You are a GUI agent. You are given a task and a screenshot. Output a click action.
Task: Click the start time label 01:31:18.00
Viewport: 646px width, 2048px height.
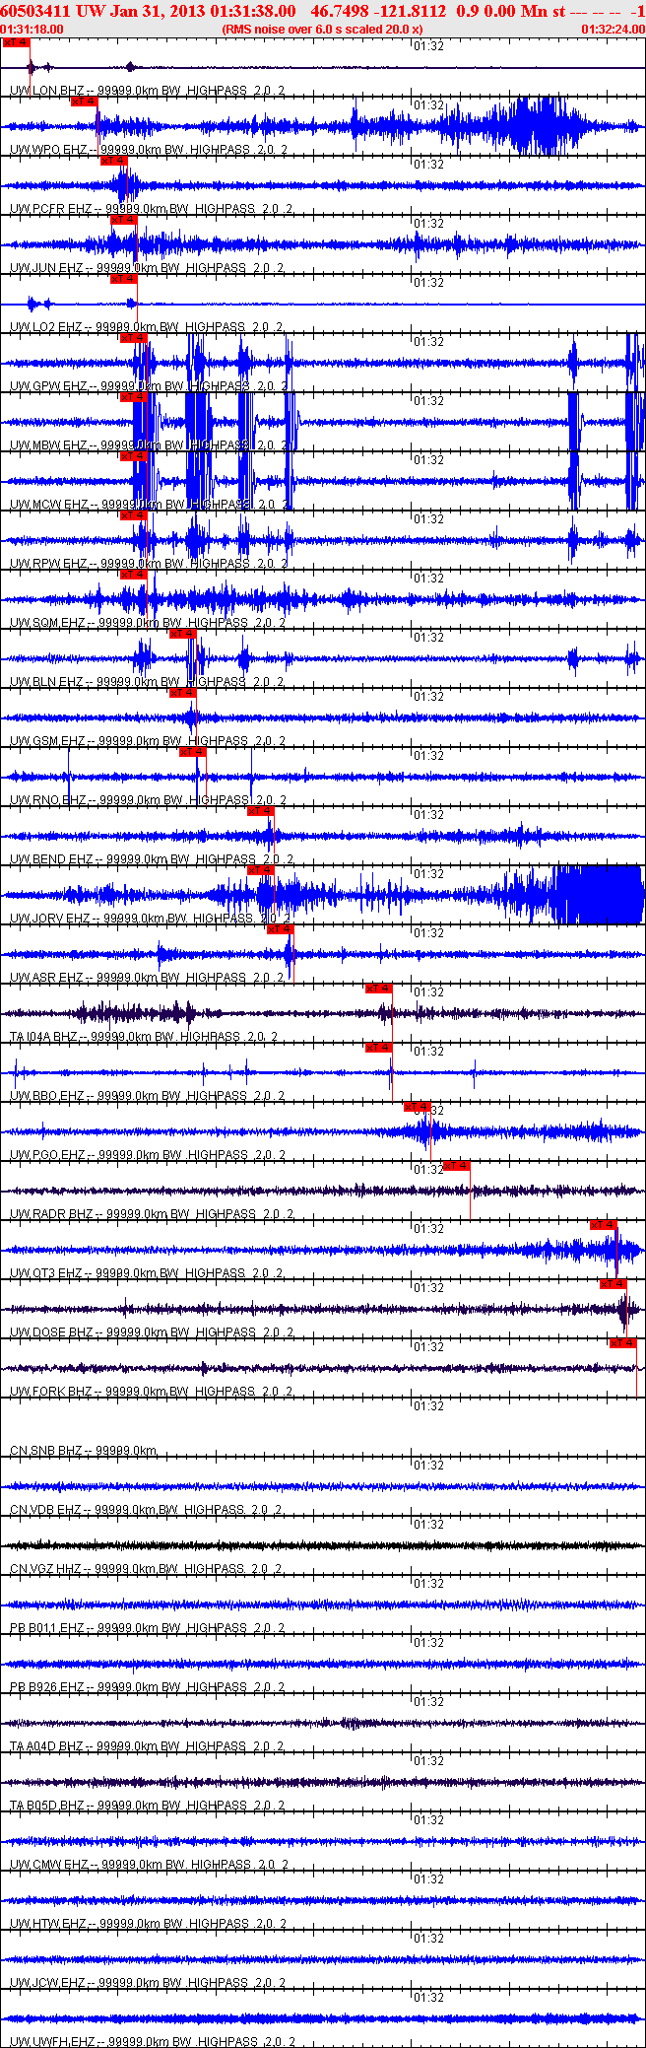point(32,30)
